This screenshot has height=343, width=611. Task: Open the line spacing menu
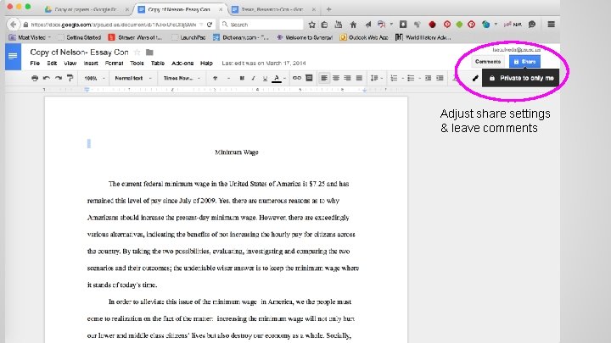pos(376,78)
